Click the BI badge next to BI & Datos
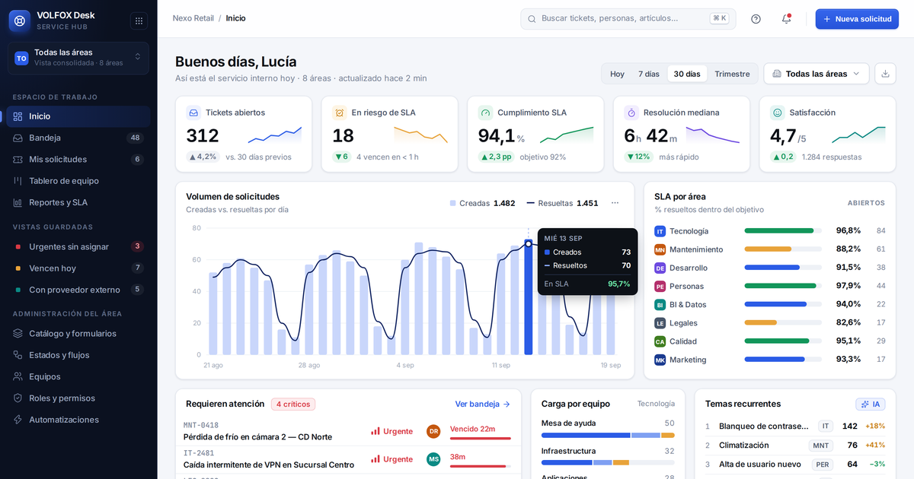Image resolution: width=914 pixels, height=479 pixels. click(660, 305)
